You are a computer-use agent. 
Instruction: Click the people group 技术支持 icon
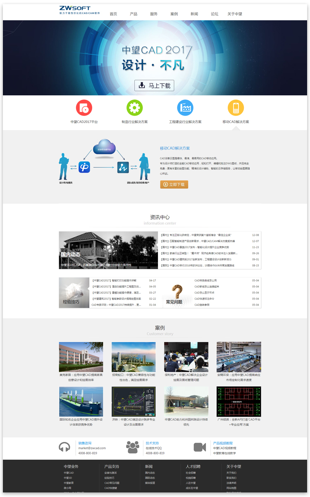[132, 447]
